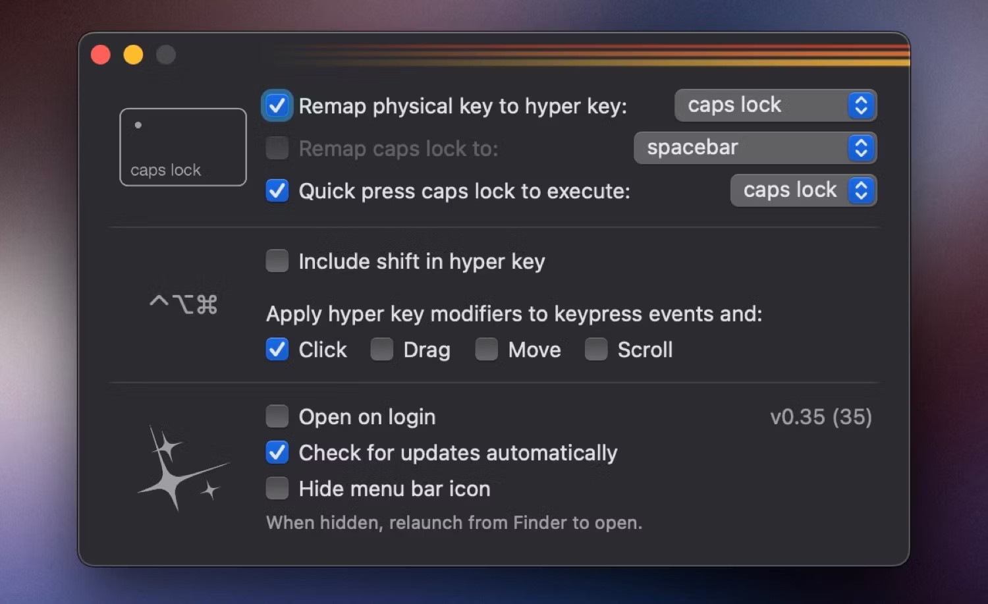Screen dimensions: 988x604
Task: Disable Check for updates automatically
Action: click(277, 453)
